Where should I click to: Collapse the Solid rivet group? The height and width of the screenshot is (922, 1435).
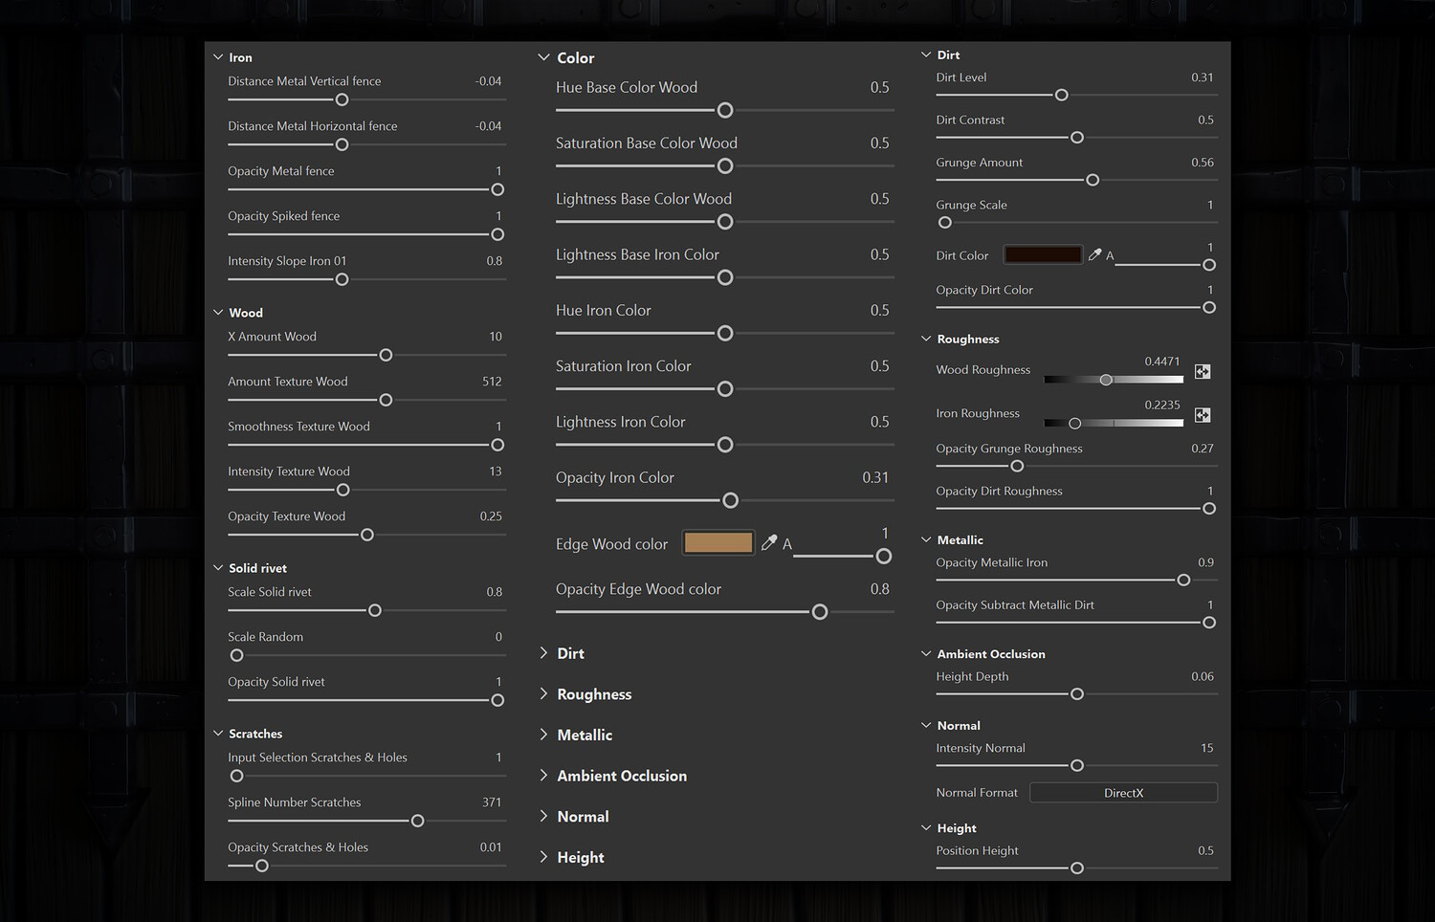218,568
